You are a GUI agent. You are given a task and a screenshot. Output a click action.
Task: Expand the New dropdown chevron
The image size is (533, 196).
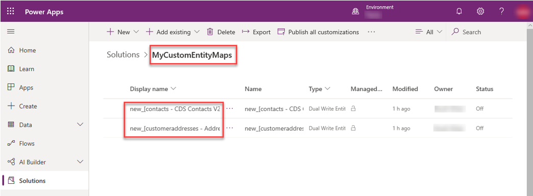click(x=136, y=32)
